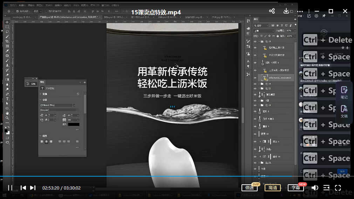Select the Lasso tool
The width and height of the screenshot is (354, 199).
point(7,32)
